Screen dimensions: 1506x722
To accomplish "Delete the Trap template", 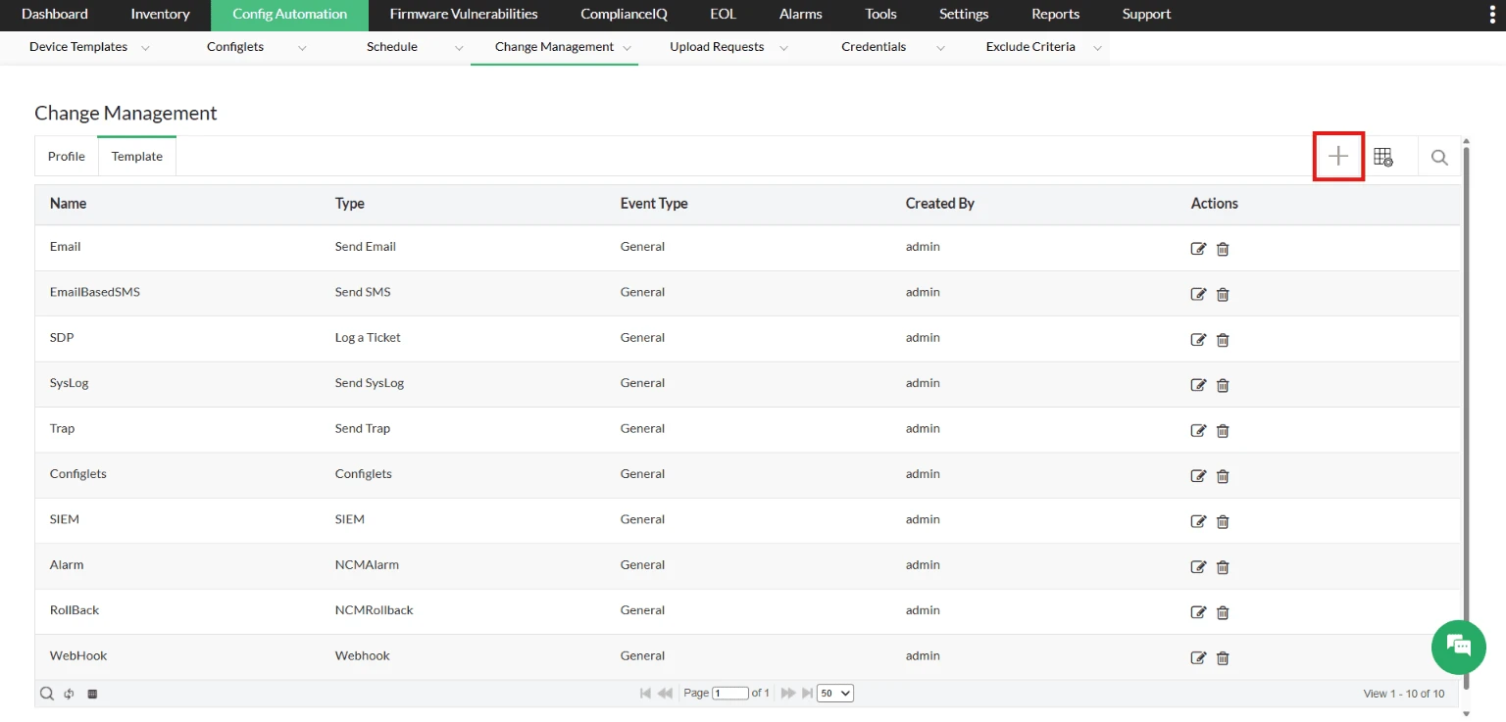I will click(x=1223, y=430).
